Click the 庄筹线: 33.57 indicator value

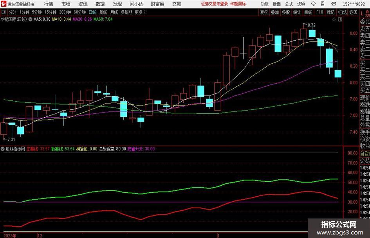(38, 149)
